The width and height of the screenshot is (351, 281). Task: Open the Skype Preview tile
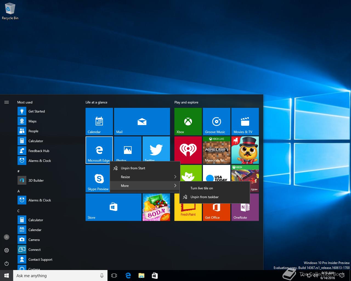click(x=98, y=178)
